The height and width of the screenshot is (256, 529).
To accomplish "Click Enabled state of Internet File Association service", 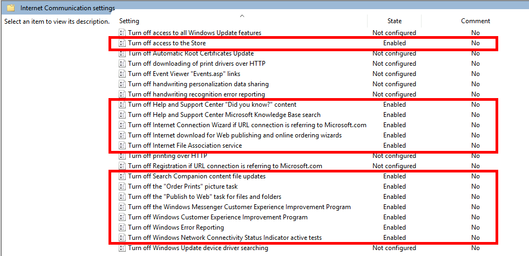I will click(395, 146).
